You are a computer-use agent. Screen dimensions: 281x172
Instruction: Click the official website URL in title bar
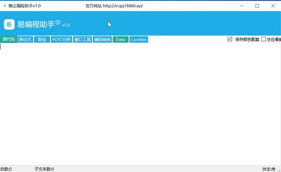[123, 6]
